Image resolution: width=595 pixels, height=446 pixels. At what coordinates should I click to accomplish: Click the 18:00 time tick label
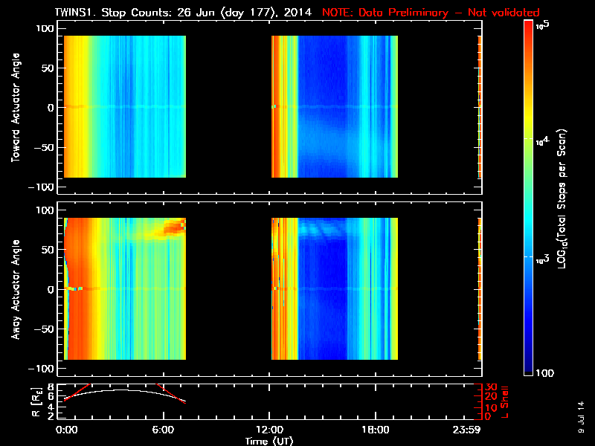[x=375, y=430]
